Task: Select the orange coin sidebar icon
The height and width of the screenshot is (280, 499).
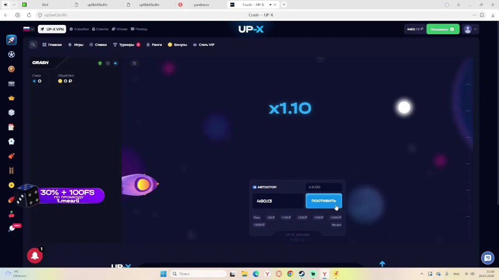Action: 11,69
